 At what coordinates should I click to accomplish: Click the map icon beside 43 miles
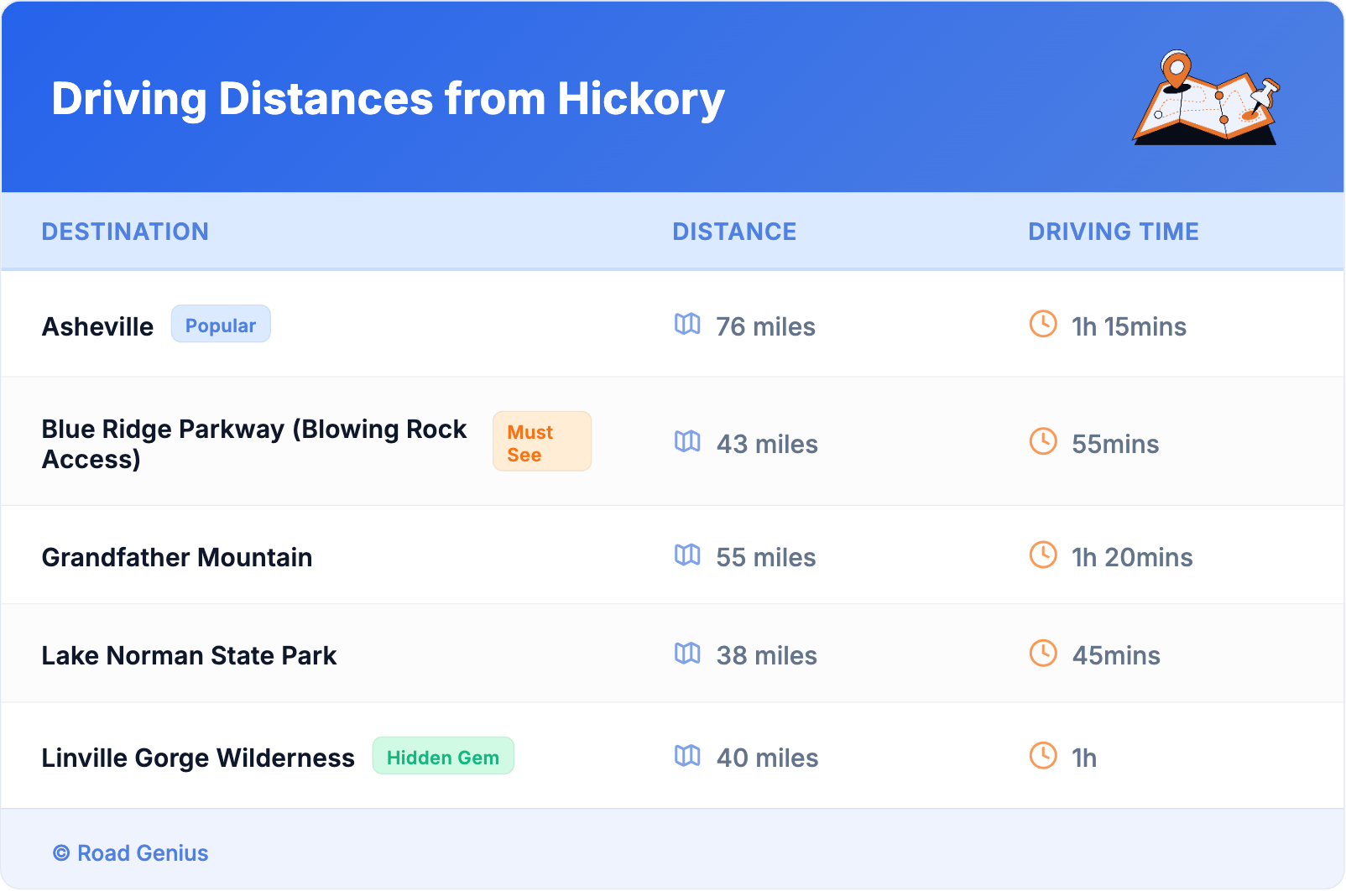[x=687, y=442]
